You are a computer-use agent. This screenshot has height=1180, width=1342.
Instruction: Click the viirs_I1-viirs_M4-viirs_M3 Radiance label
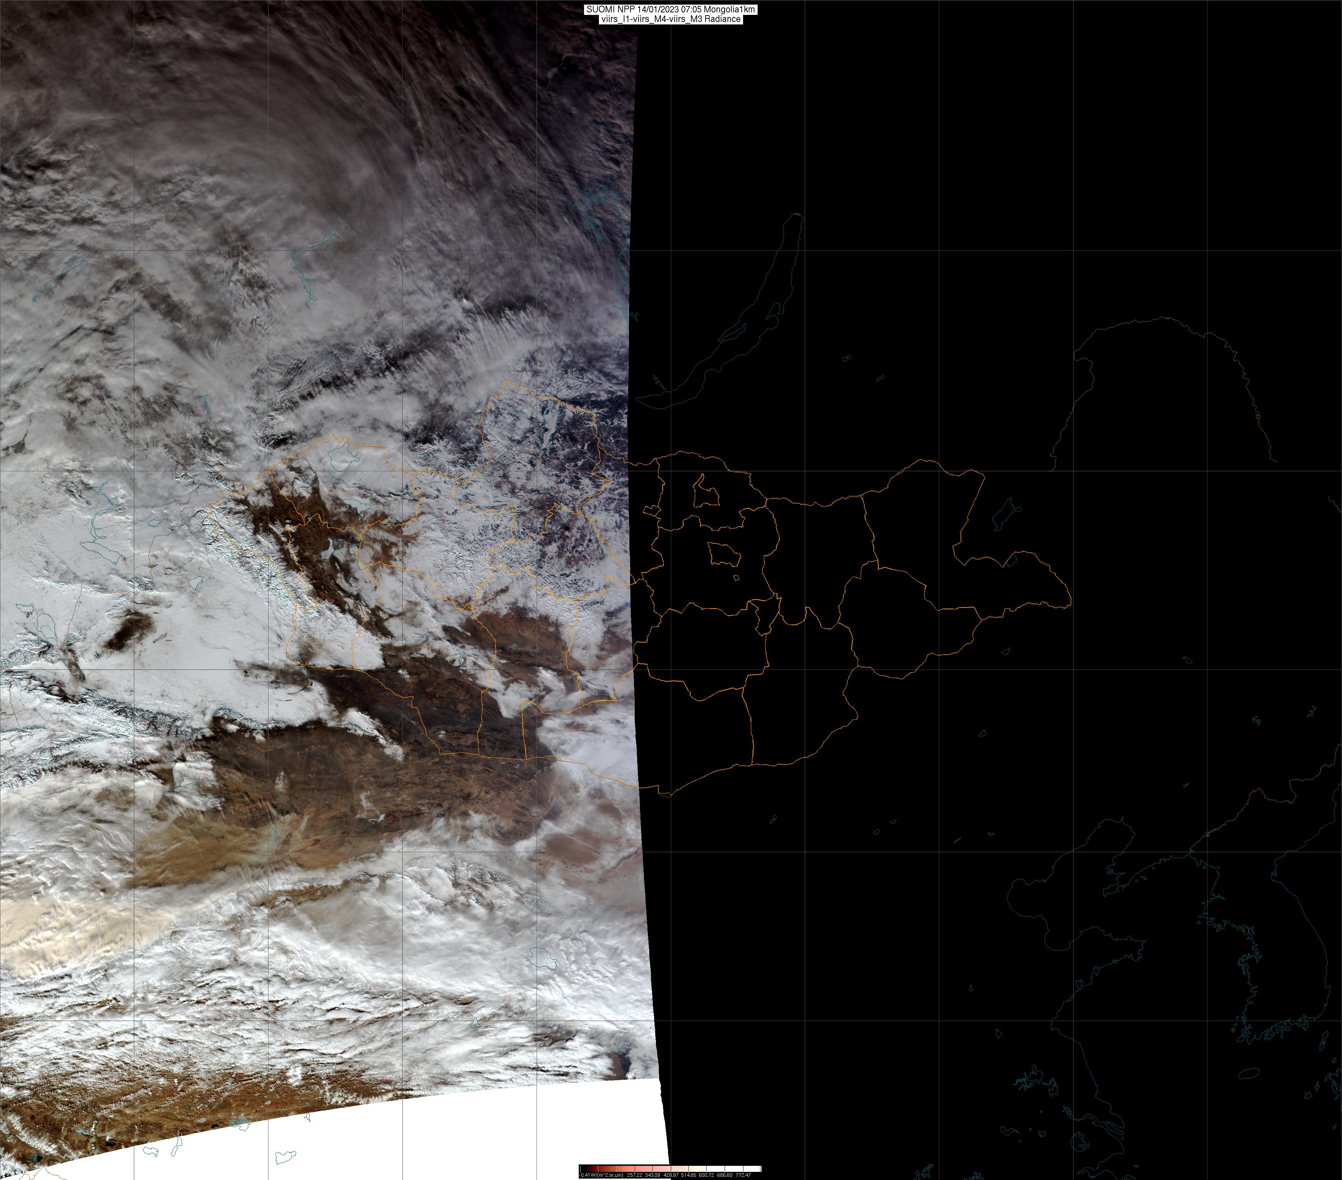[x=670, y=19]
